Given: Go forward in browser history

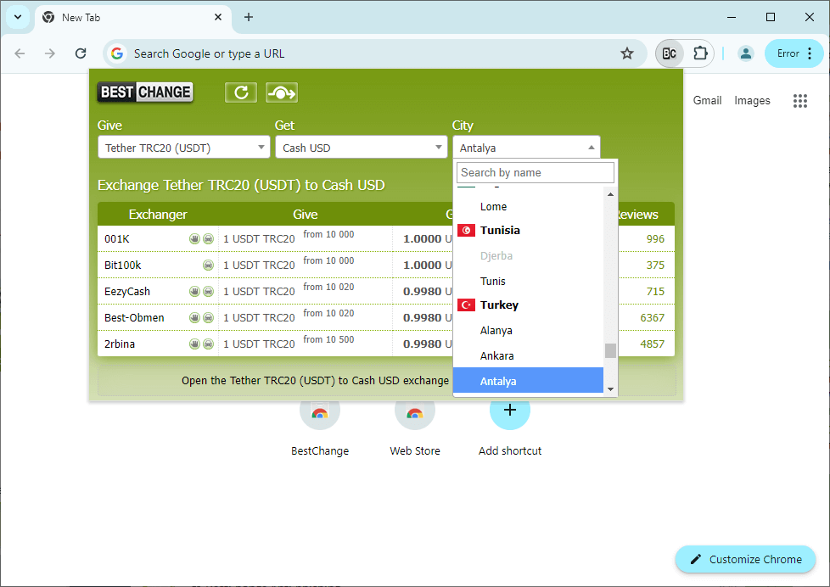Looking at the screenshot, I should (x=50, y=53).
